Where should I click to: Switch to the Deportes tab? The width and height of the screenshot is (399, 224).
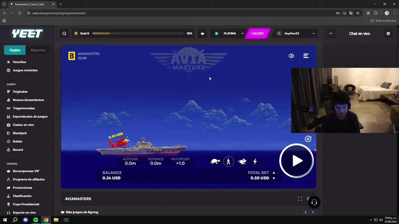click(x=38, y=50)
